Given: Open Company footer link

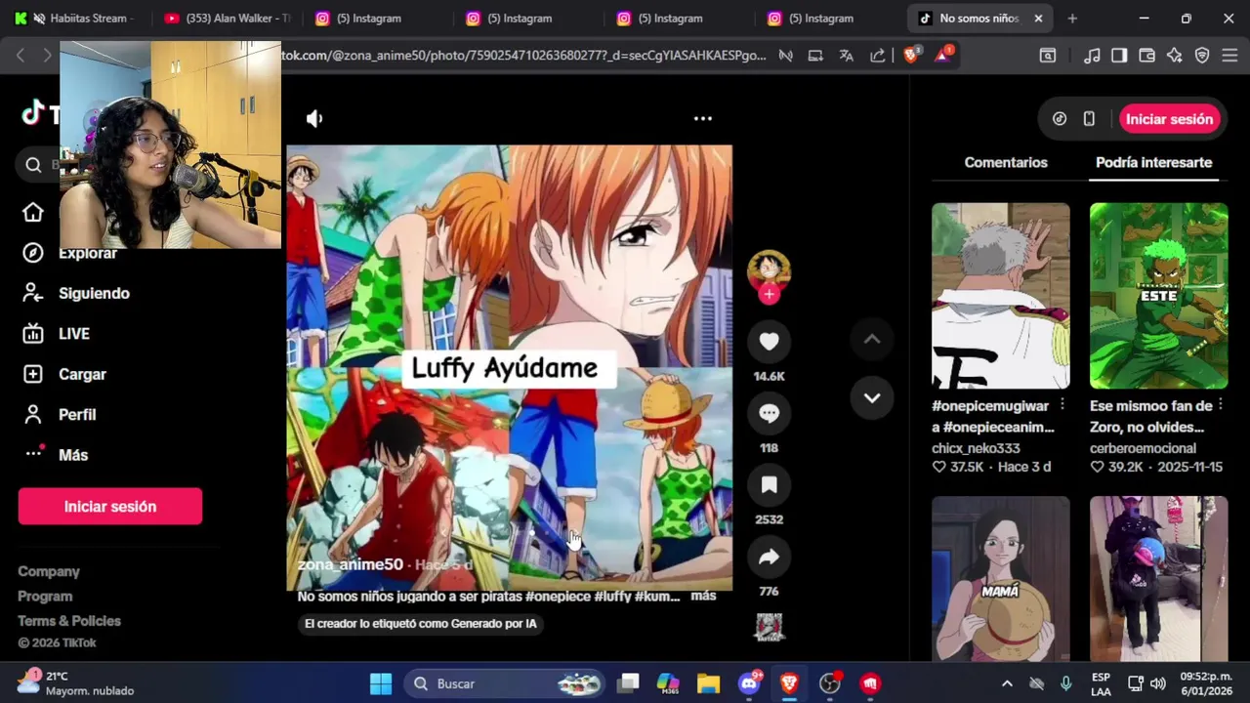Looking at the screenshot, I should click(49, 571).
